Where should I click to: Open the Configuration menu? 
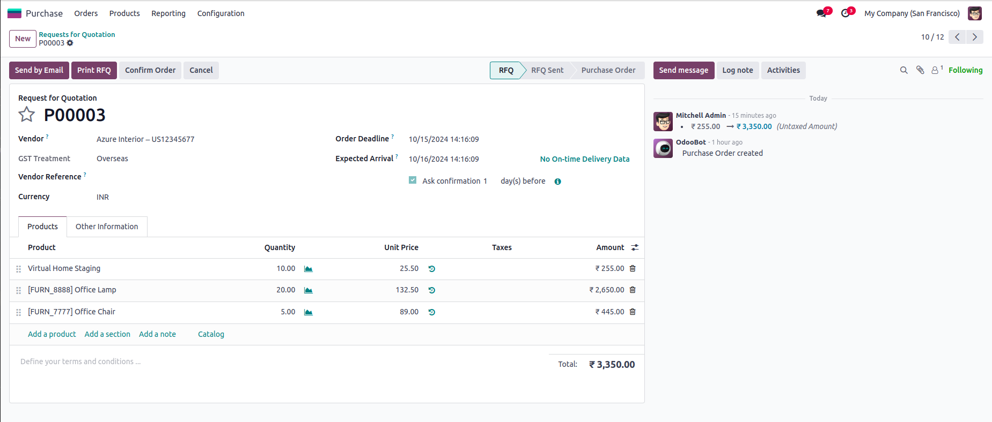click(x=221, y=13)
